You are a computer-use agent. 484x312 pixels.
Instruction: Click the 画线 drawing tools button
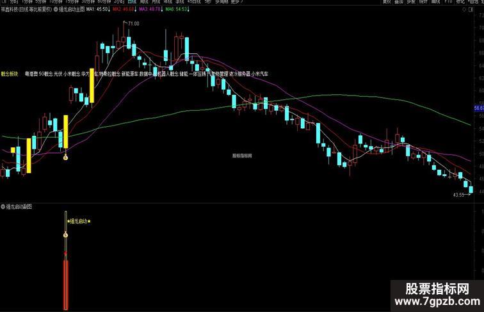tap(435, 1)
